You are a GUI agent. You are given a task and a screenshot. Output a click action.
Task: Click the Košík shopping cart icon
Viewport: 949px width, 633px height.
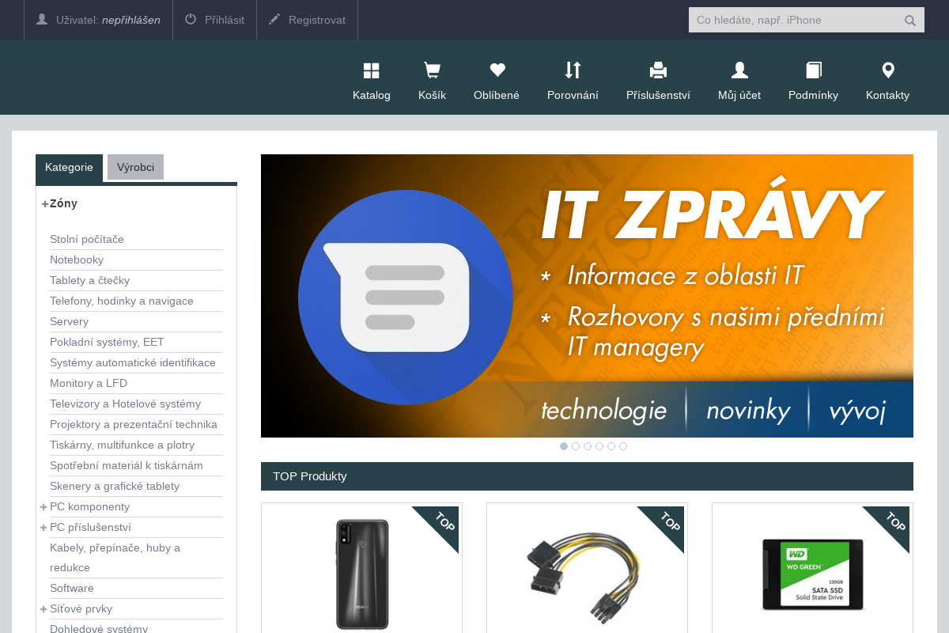[432, 70]
